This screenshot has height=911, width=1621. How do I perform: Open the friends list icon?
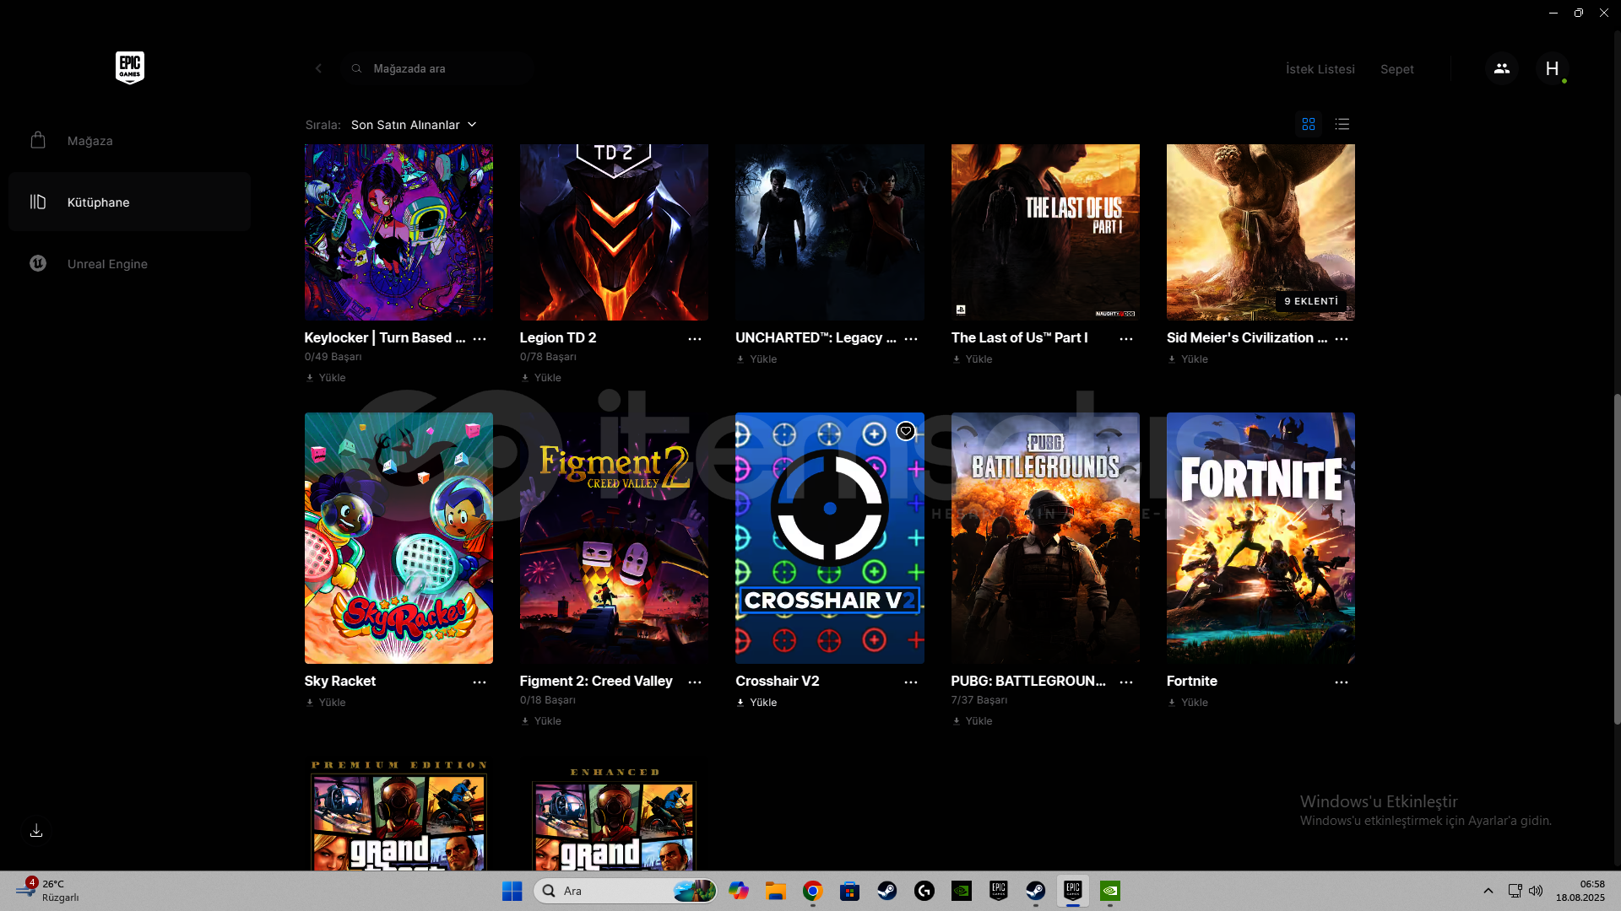coord(1502,68)
